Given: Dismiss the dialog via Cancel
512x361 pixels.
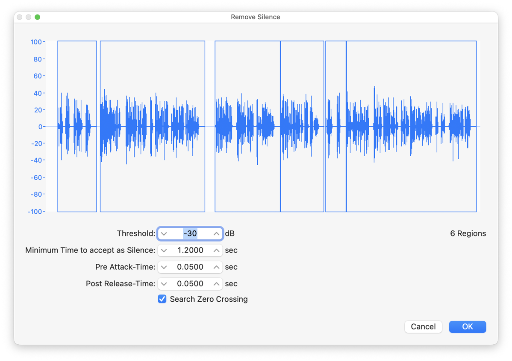Looking at the screenshot, I should coord(423,326).
